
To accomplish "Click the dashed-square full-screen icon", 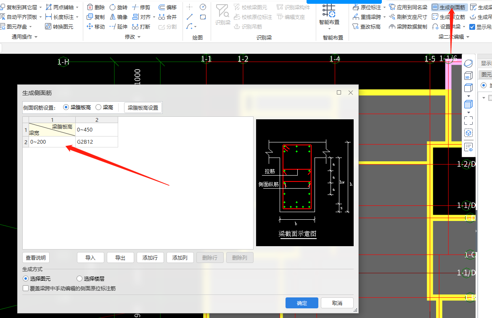I will pyautogui.click(x=468, y=120).
